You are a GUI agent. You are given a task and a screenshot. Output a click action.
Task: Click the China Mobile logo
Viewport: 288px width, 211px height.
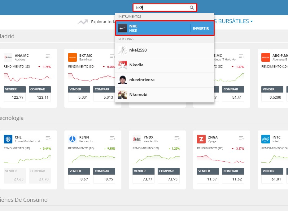click(x=8, y=139)
